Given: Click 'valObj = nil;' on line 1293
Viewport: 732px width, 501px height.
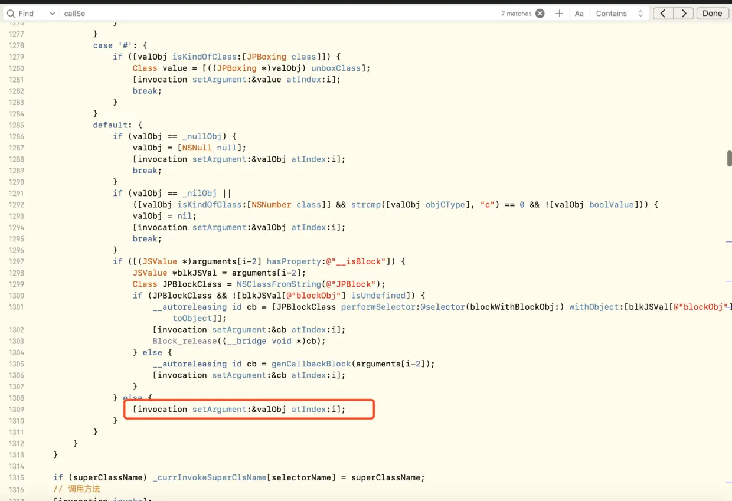Looking at the screenshot, I should tap(165, 216).
